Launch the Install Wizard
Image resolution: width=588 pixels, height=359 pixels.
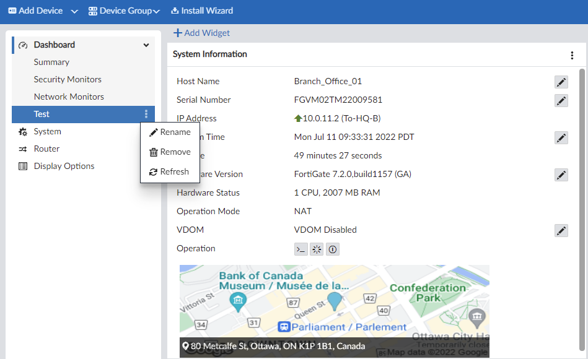[x=202, y=11]
